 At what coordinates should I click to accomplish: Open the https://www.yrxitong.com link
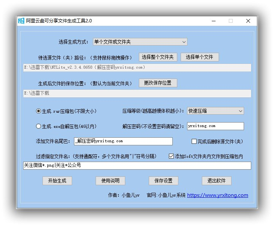tap(217, 195)
